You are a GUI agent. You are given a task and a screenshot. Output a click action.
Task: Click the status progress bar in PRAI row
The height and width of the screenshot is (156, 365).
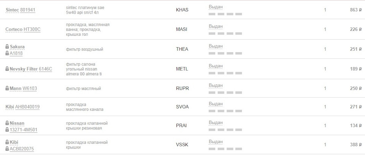225,130
